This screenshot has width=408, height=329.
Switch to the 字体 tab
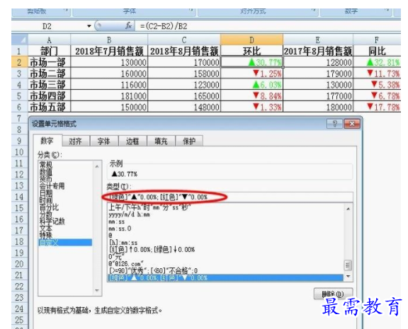pos(104,142)
